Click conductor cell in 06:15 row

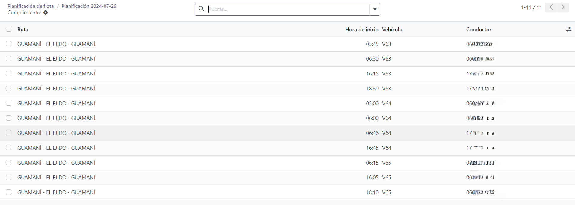480,163
